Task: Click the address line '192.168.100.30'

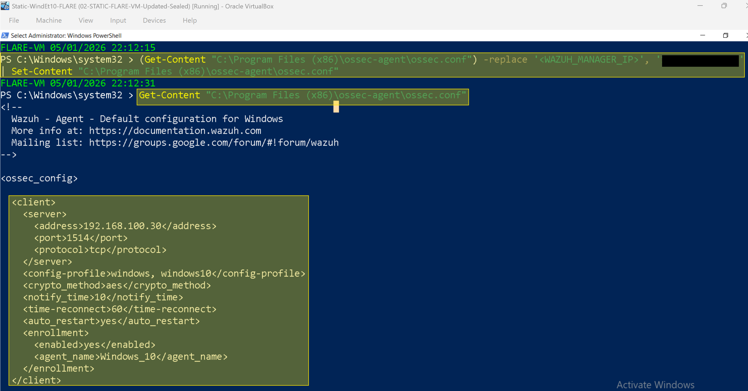Action: point(125,226)
